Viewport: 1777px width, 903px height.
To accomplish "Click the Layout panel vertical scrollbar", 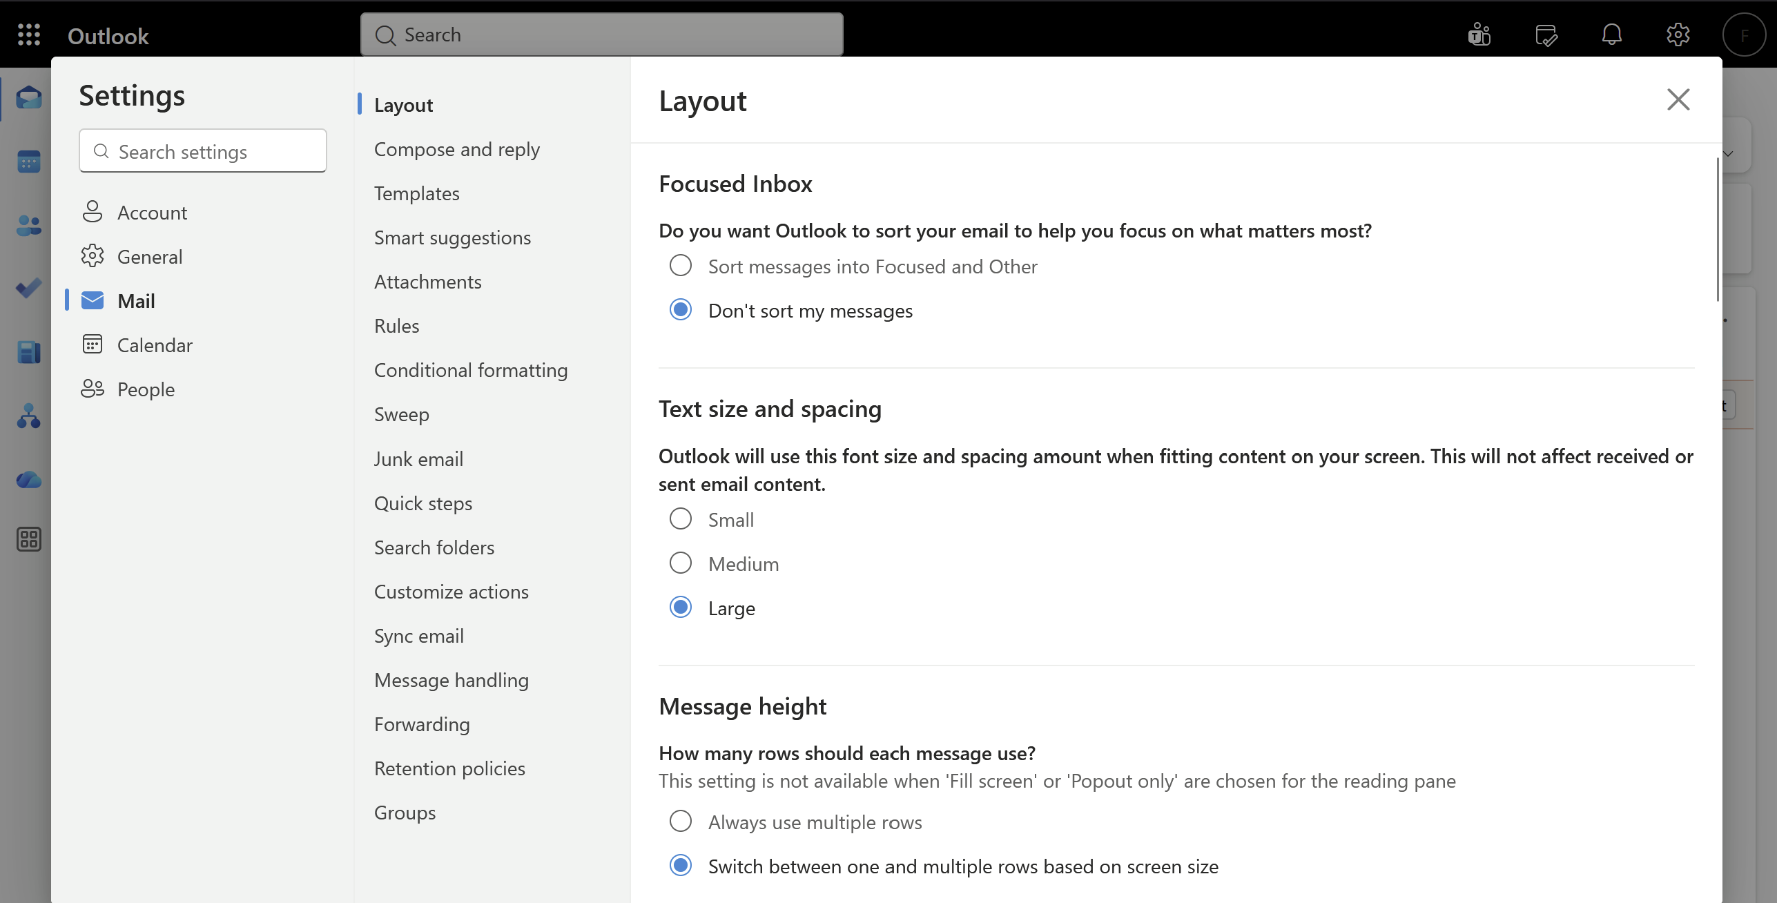I will point(1717,229).
